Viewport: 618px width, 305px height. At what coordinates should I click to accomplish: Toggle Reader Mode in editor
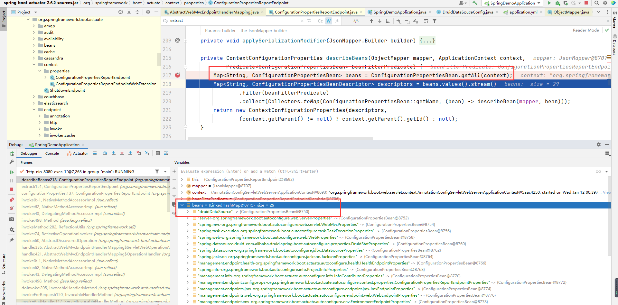(586, 30)
